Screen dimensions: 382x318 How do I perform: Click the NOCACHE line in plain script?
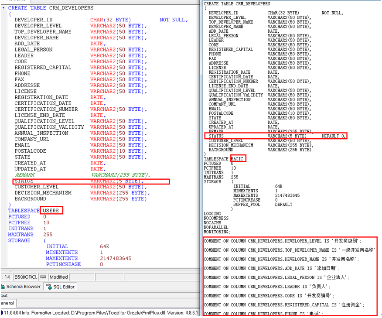click(212, 223)
